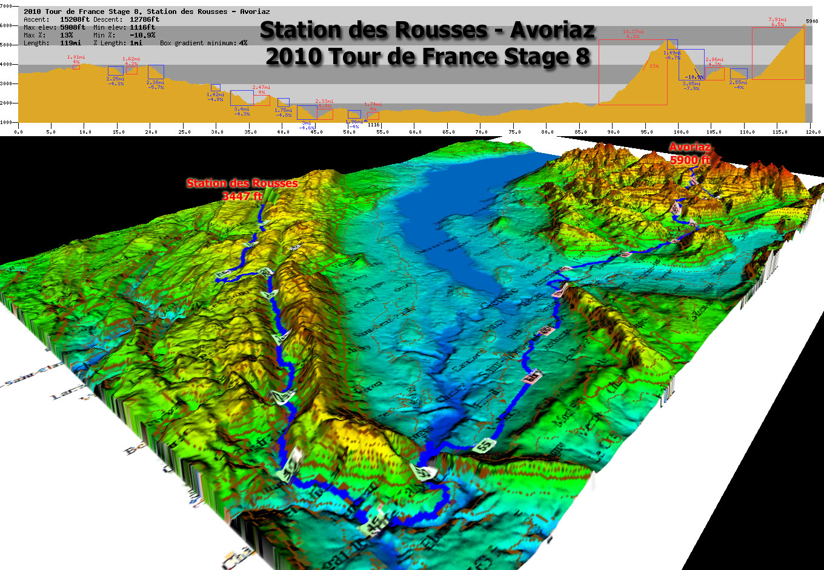Select the Length value "119mi"
Viewport: 824px width, 570px height.
[70, 43]
